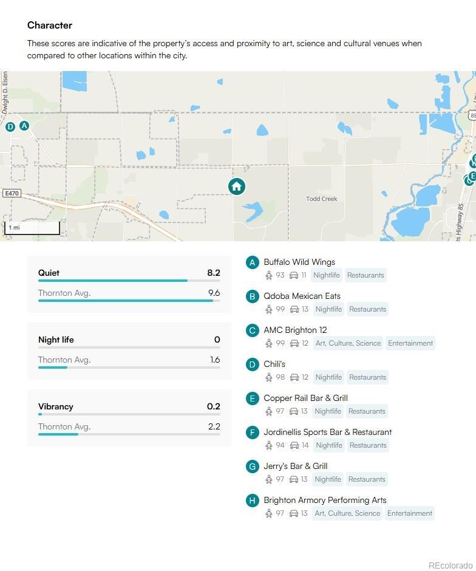Select Entertainment tag under AMC Brighton 12
The width and height of the screenshot is (476, 571).
coord(410,343)
